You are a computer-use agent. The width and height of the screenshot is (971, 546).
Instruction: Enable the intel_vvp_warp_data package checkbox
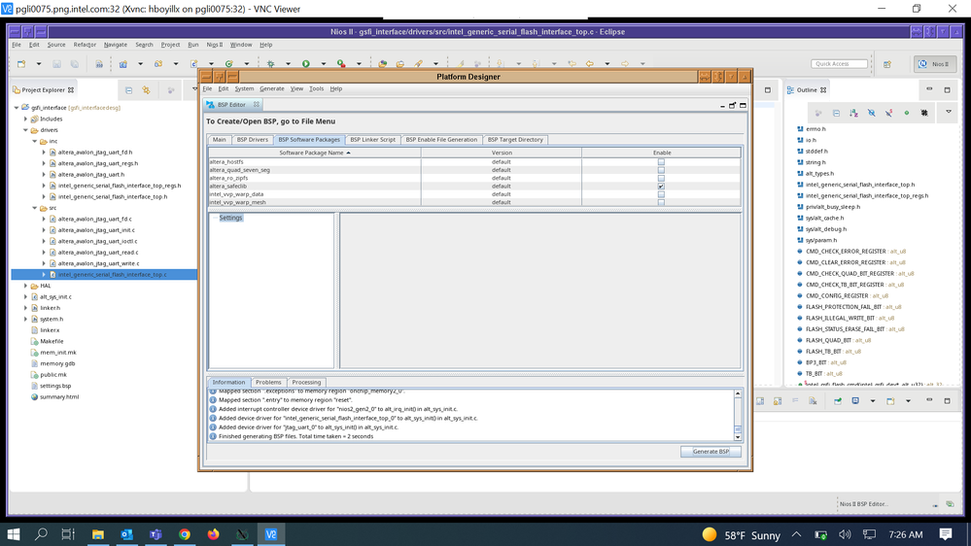coord(661,194)
